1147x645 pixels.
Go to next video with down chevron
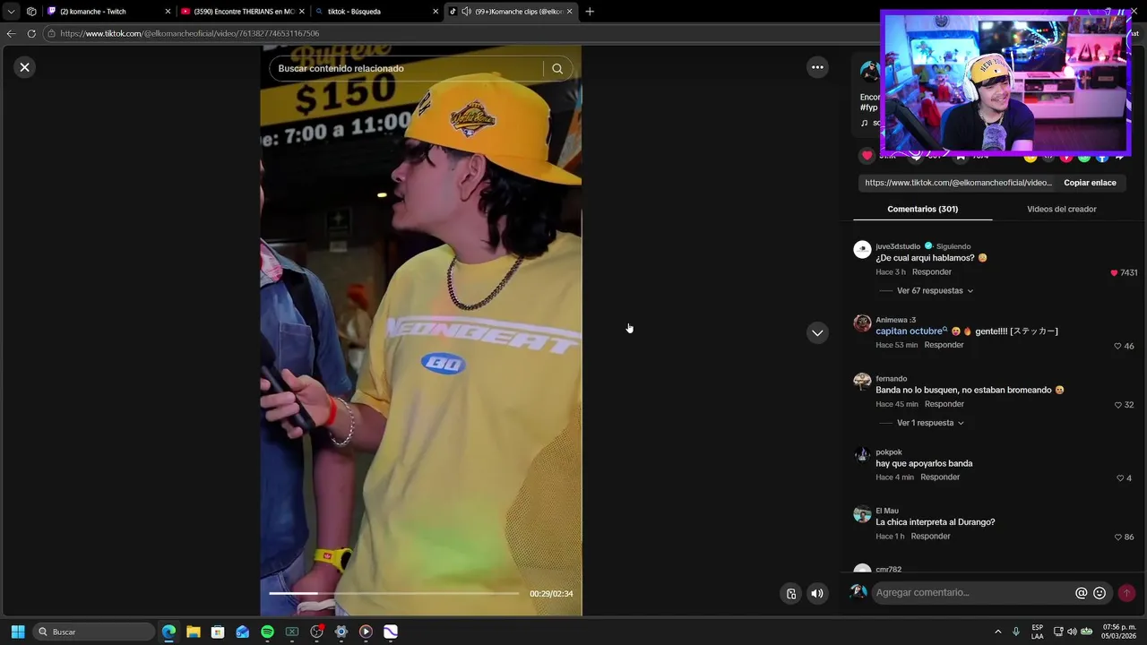pyautogui.click(x=817, y=332)
